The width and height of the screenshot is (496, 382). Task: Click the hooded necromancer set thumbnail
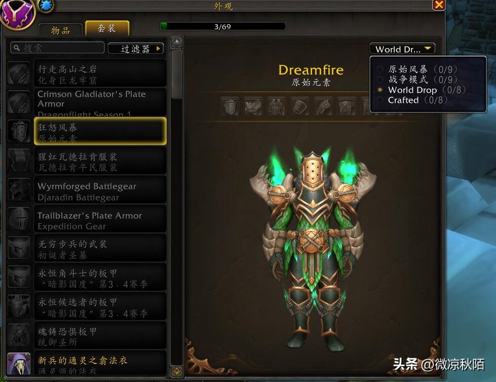(x=19, y=364)
